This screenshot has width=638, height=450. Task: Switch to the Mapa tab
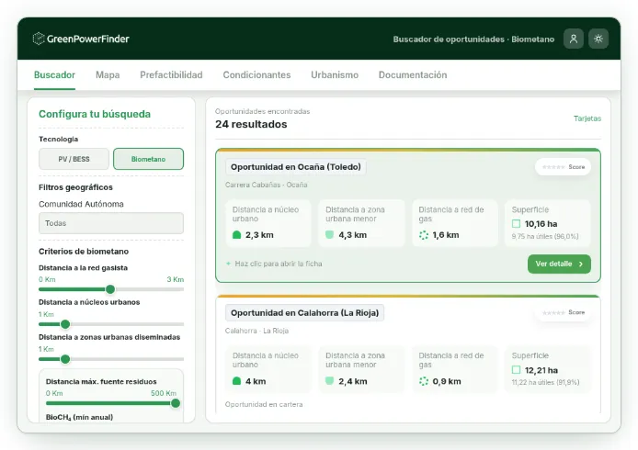(x=108, y=74)
